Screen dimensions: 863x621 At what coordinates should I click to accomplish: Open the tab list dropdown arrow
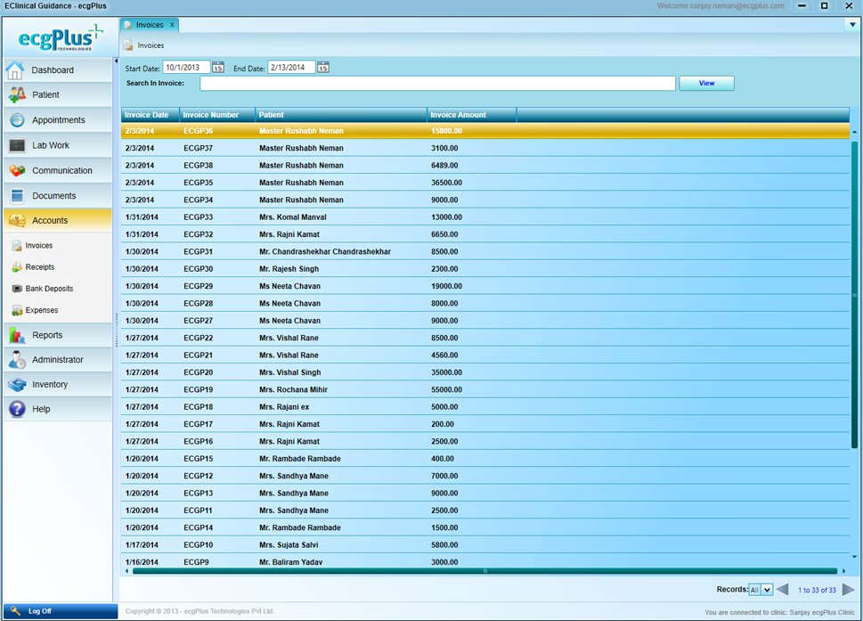852,25
